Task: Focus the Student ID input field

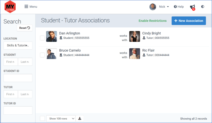Action: pyautogui.click(x=18, y=78)
